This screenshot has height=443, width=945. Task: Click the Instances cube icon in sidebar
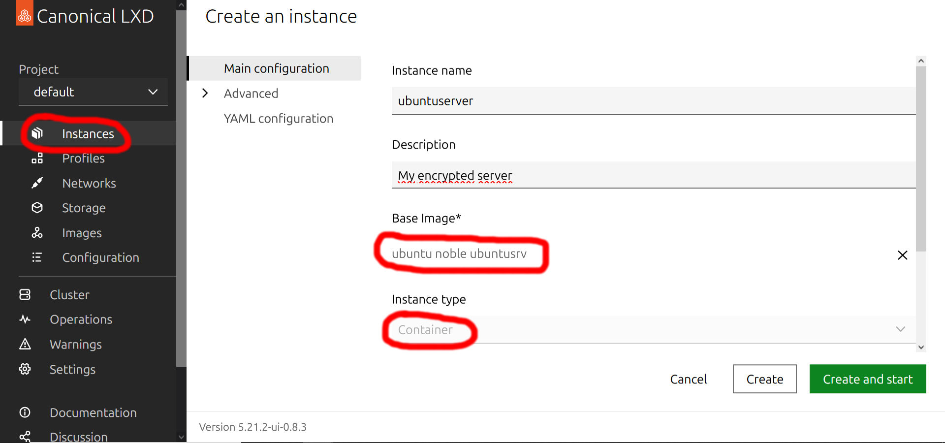coord(37,133)
